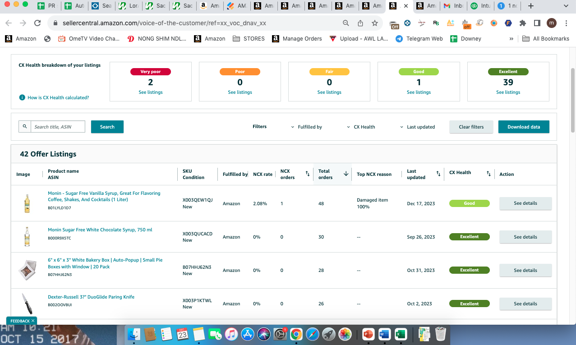Expand the Last updated filter dropdown

417,127
